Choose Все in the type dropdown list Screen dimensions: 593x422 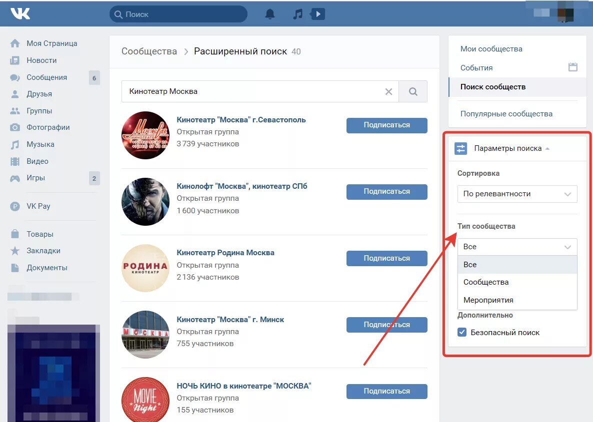[517, 265]
